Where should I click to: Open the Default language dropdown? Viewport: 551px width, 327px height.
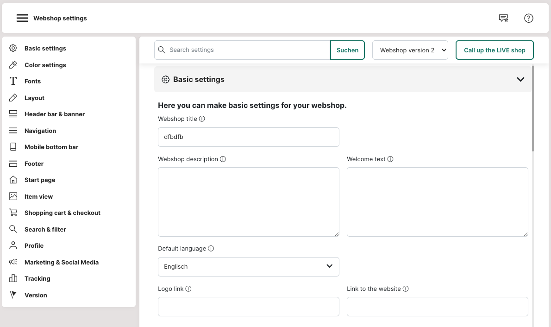[248, 266]
